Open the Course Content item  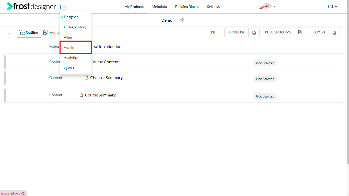[x=104, y=62]
